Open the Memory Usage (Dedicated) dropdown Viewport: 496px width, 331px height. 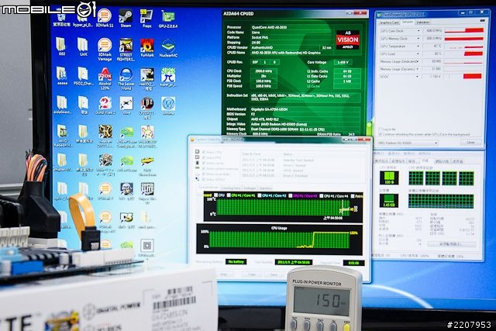[418, 61]
